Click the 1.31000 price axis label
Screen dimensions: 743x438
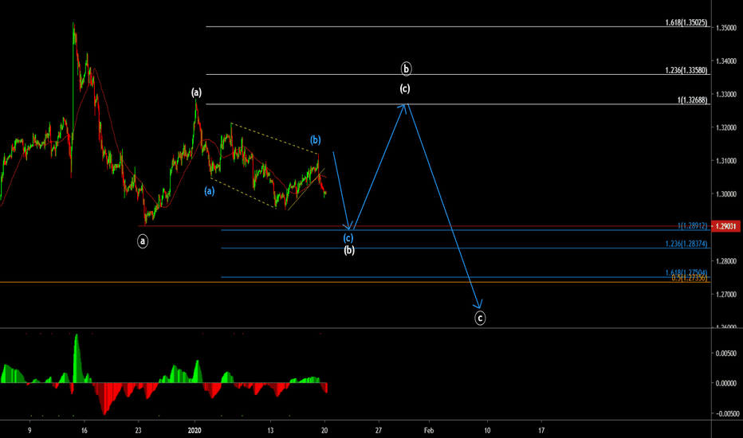click(x=725, y=162)
